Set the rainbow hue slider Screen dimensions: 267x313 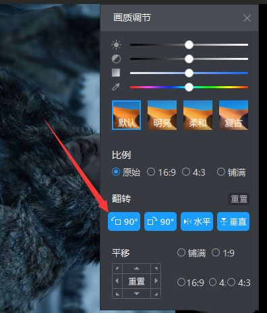pos(189,87)
